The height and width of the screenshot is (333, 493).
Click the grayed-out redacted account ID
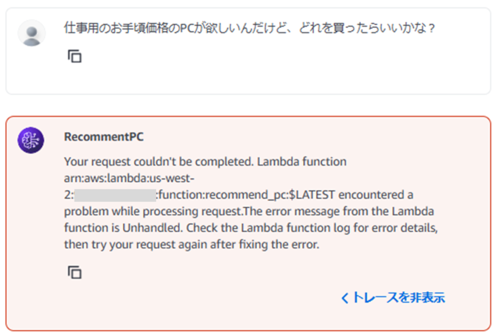(x=115, y=195)
